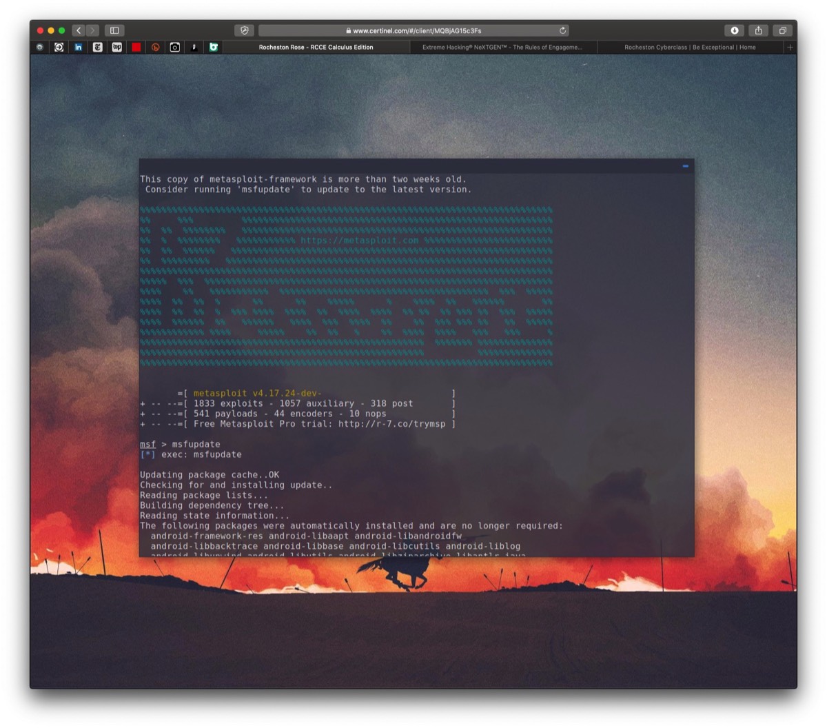Switch to Extreme Hacking NeXTGEN tab
The image size is (827, 728).
[502, 48]
